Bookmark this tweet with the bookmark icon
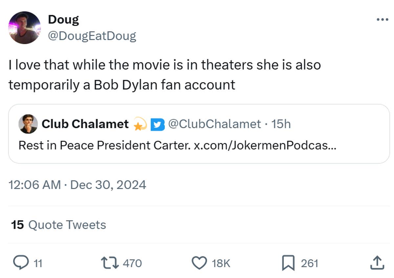This screenshot has height=278, width=394. (288, 263)
